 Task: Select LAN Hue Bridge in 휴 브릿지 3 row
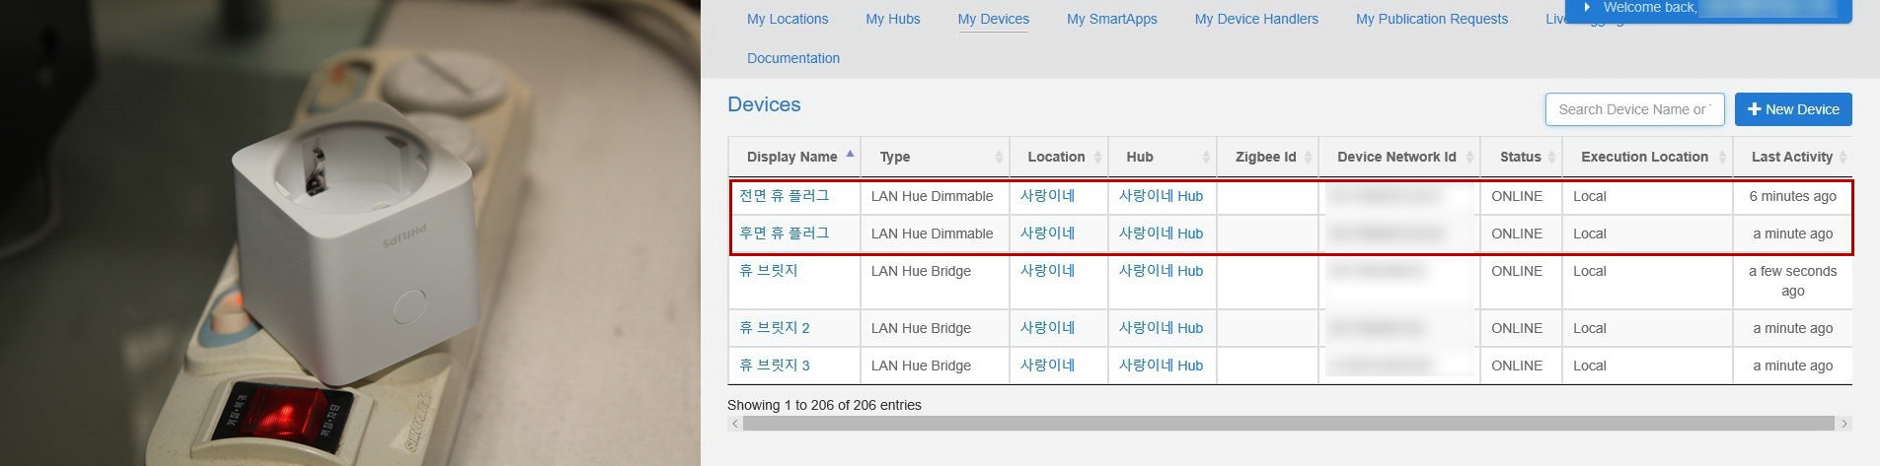(x=921, y=366)
